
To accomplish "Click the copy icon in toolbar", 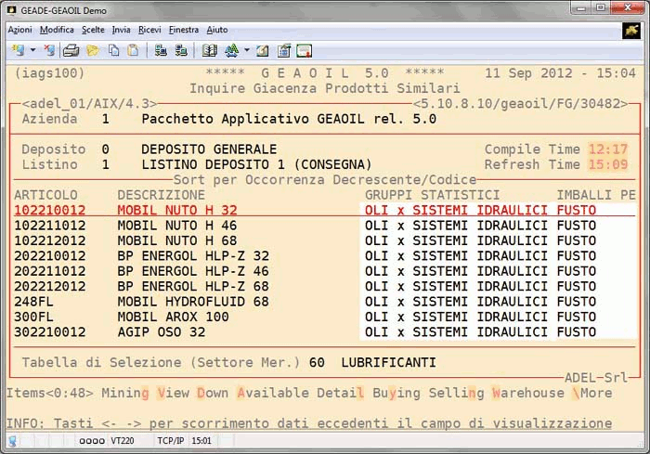I will [x=113, y=50].
